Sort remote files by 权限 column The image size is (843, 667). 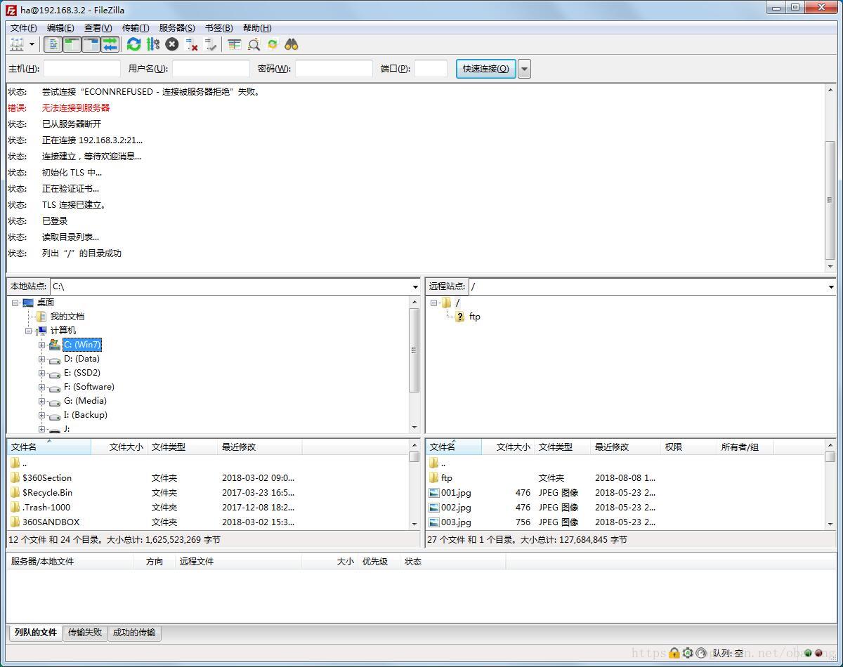689,447
